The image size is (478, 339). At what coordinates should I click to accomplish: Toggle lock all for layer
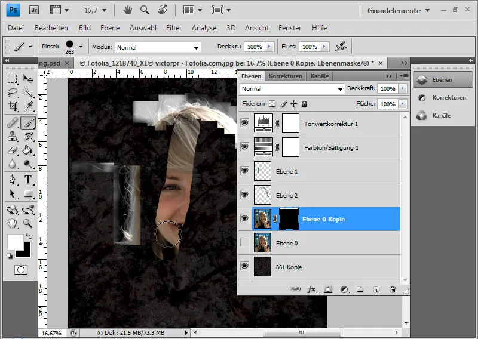pyautogui.click(x=304, y=104)
